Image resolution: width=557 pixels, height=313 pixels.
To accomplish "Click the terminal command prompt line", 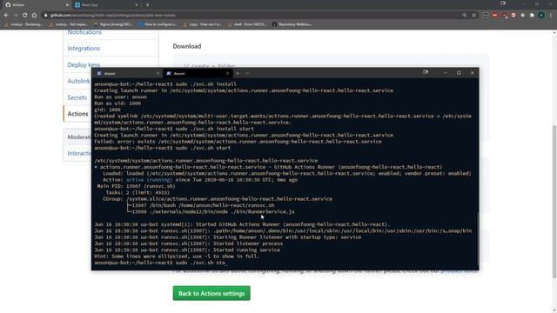I will pyautogui.click(x=160, y=263).
